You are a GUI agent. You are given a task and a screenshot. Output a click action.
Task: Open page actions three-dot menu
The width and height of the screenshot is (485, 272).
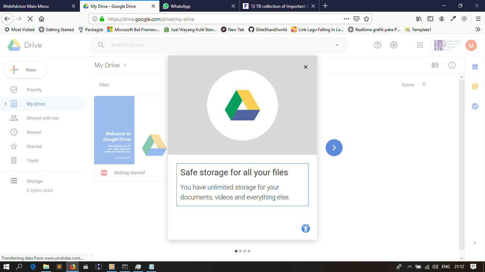coord(347,19)
